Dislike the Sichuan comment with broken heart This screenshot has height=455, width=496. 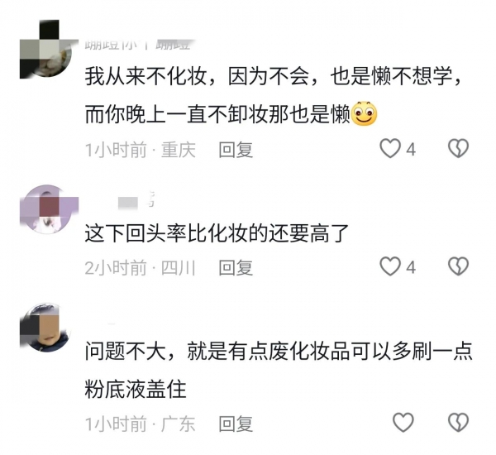pyautogui.click(x=458, y=266)
